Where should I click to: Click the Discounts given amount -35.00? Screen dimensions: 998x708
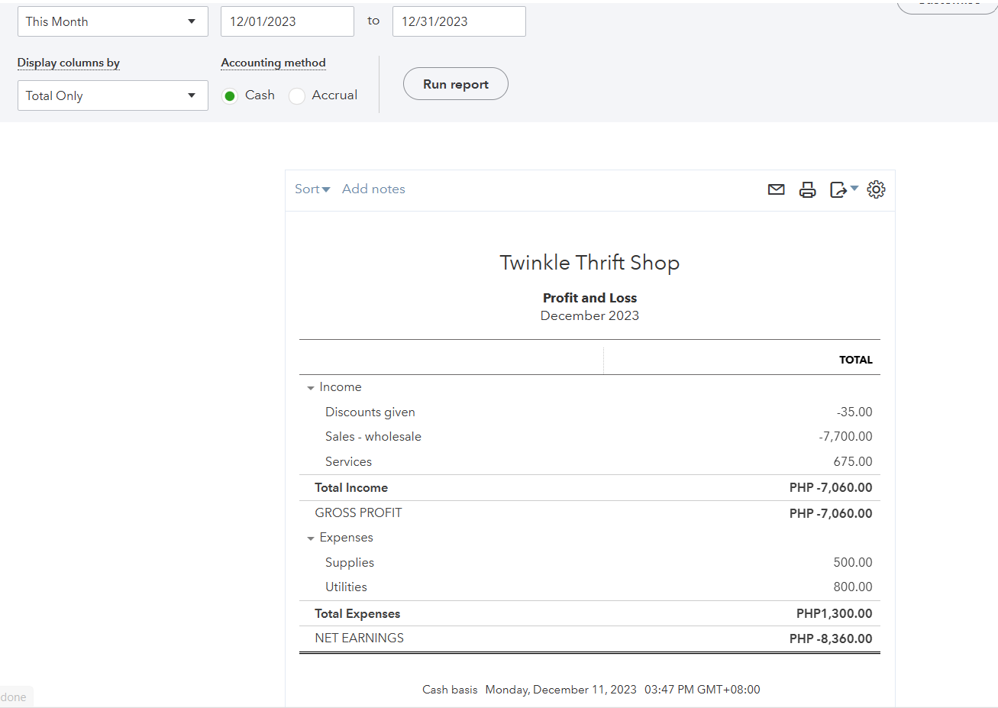(x=854, y=412)
